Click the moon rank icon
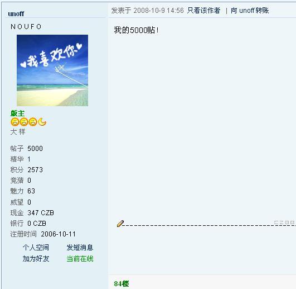Viewport: 296px width, 289px height. pos(42,122)
